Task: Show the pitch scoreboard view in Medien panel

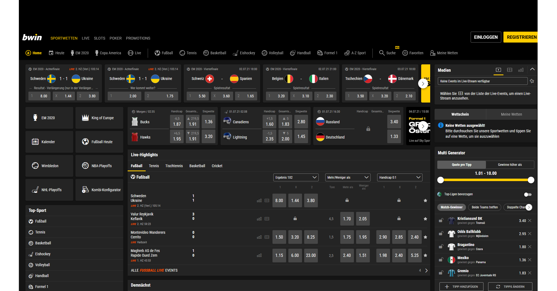Action: click(x=510, y=70)
